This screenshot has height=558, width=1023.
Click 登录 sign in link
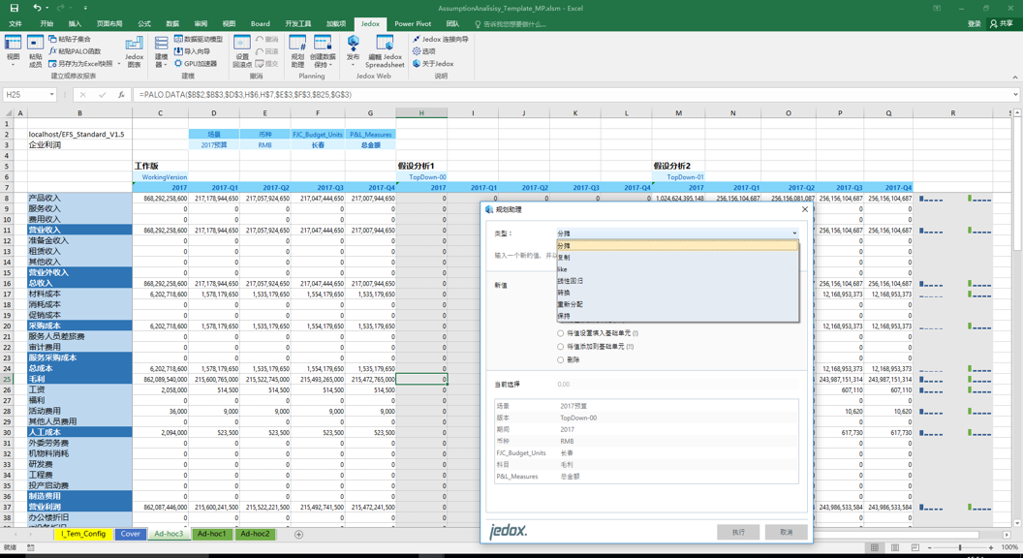(974, 23)
